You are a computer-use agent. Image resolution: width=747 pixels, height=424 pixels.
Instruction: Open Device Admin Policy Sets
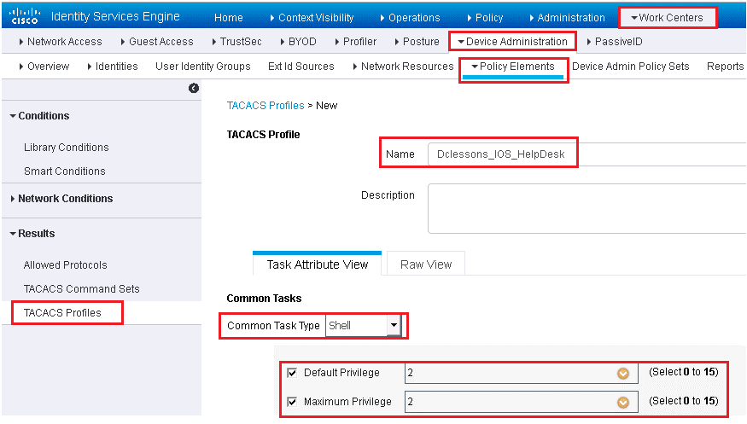631,67
